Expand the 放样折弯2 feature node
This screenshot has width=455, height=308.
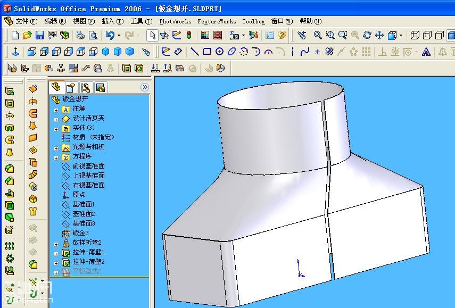pos(56,244)
